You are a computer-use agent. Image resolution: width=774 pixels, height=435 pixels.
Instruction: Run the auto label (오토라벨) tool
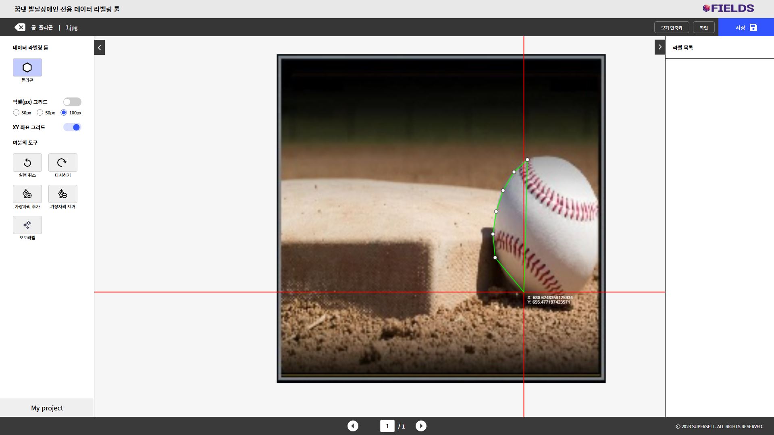tap(27, 225)
